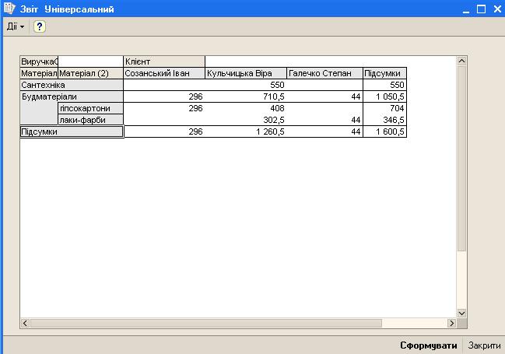Click the Галечко Степан column header

pos(324,73)
